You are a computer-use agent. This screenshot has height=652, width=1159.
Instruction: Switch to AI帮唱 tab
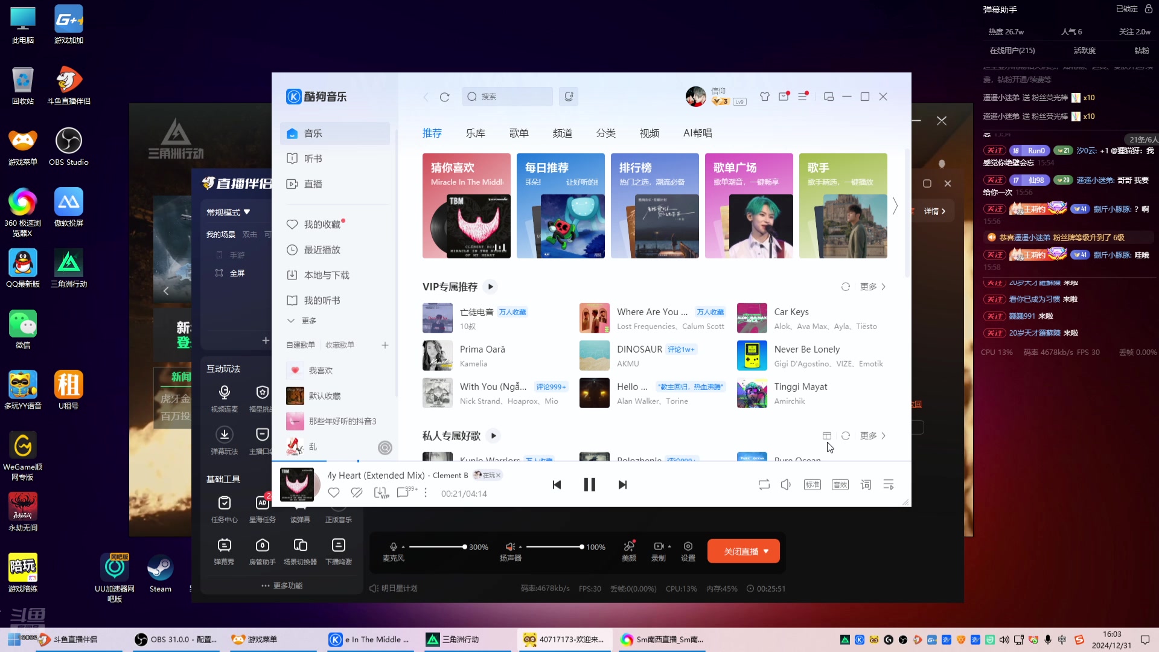698,133
